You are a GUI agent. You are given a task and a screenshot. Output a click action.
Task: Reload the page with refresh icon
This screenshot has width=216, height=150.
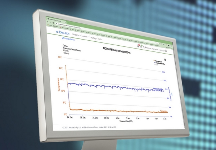point(53,23)
